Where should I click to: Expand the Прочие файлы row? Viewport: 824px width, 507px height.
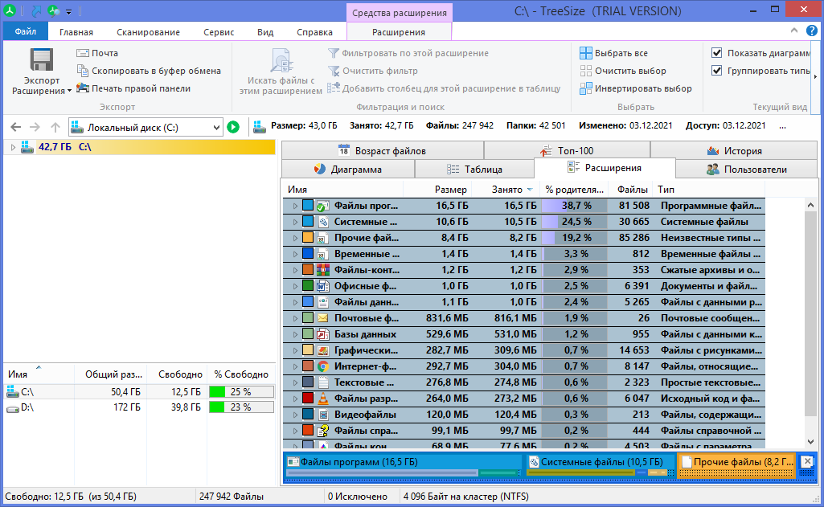coord(295,238)
